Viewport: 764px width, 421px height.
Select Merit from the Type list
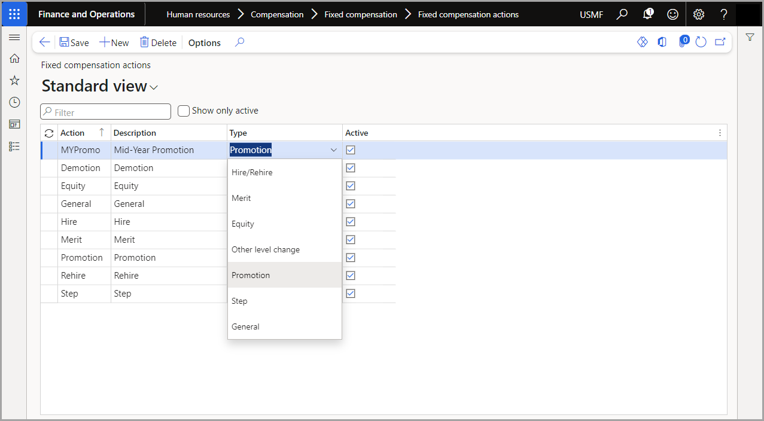(x=285, y=198)
